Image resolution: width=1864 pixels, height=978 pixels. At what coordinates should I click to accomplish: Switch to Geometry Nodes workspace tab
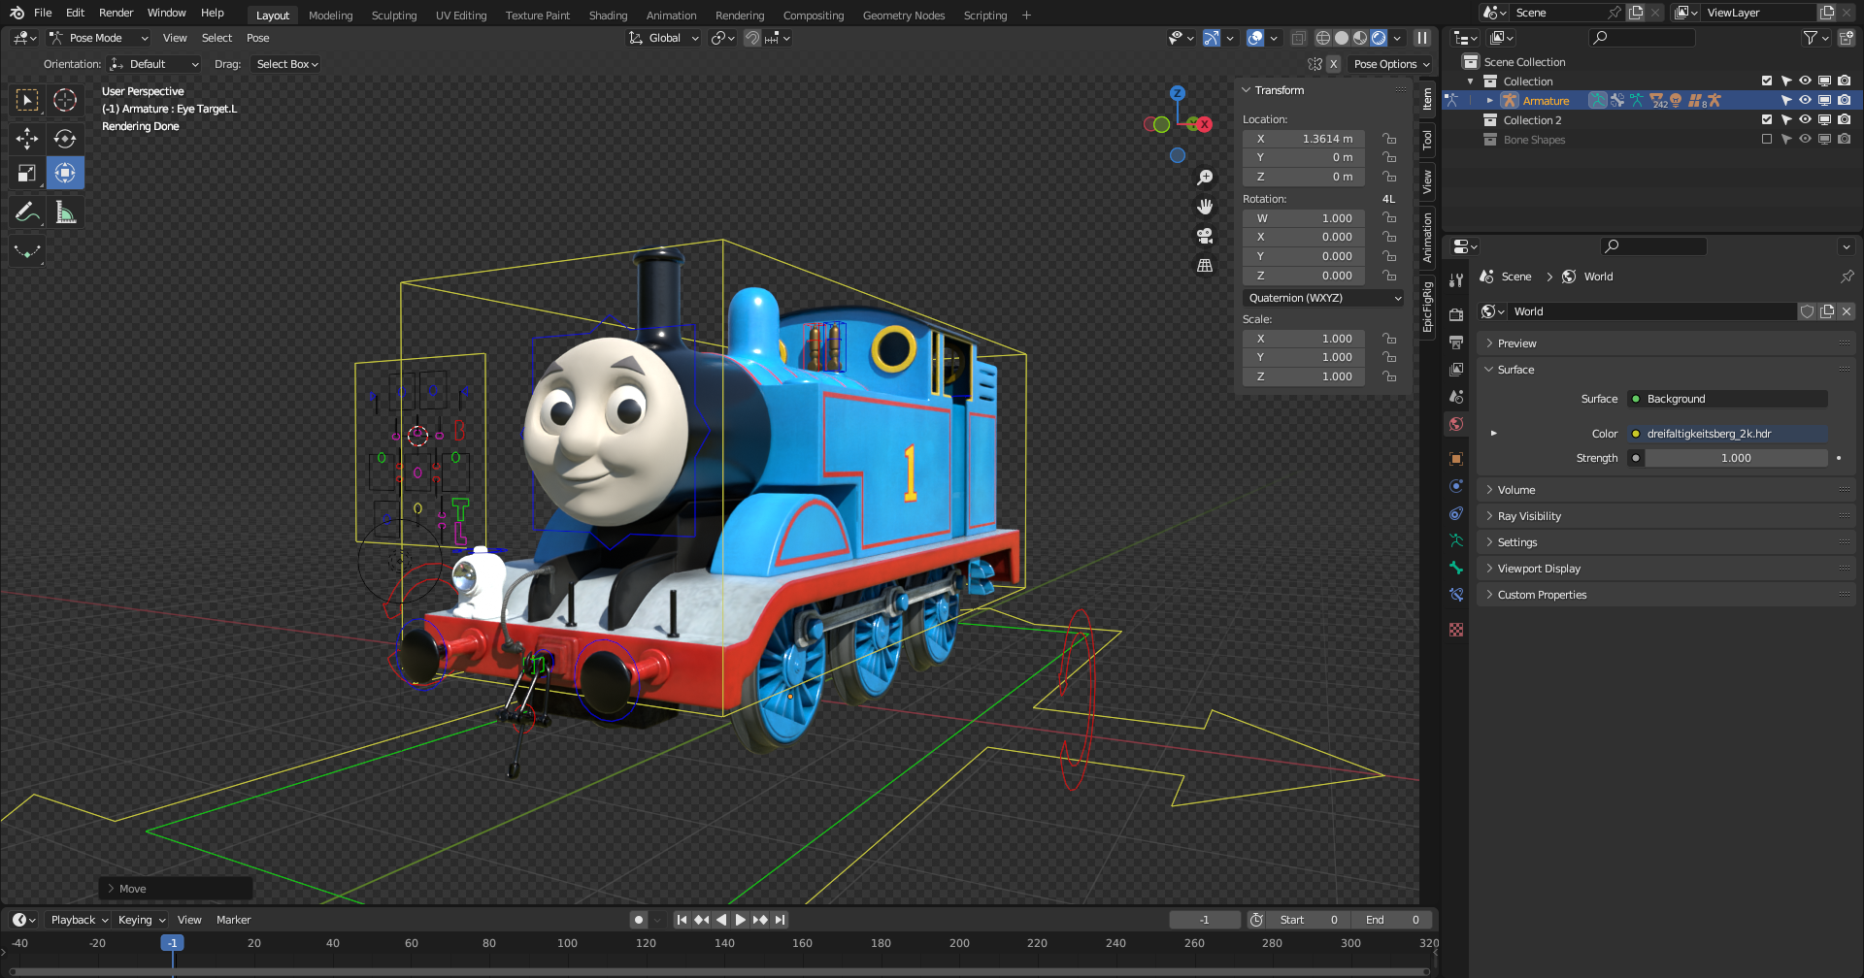(x=903, y=16)
